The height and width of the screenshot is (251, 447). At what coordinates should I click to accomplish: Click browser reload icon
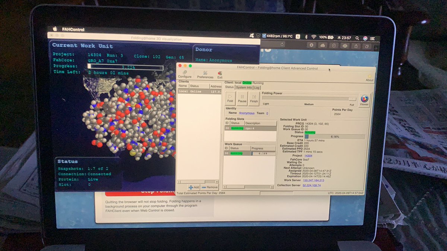pyautogui.click(x=282, y=44)
